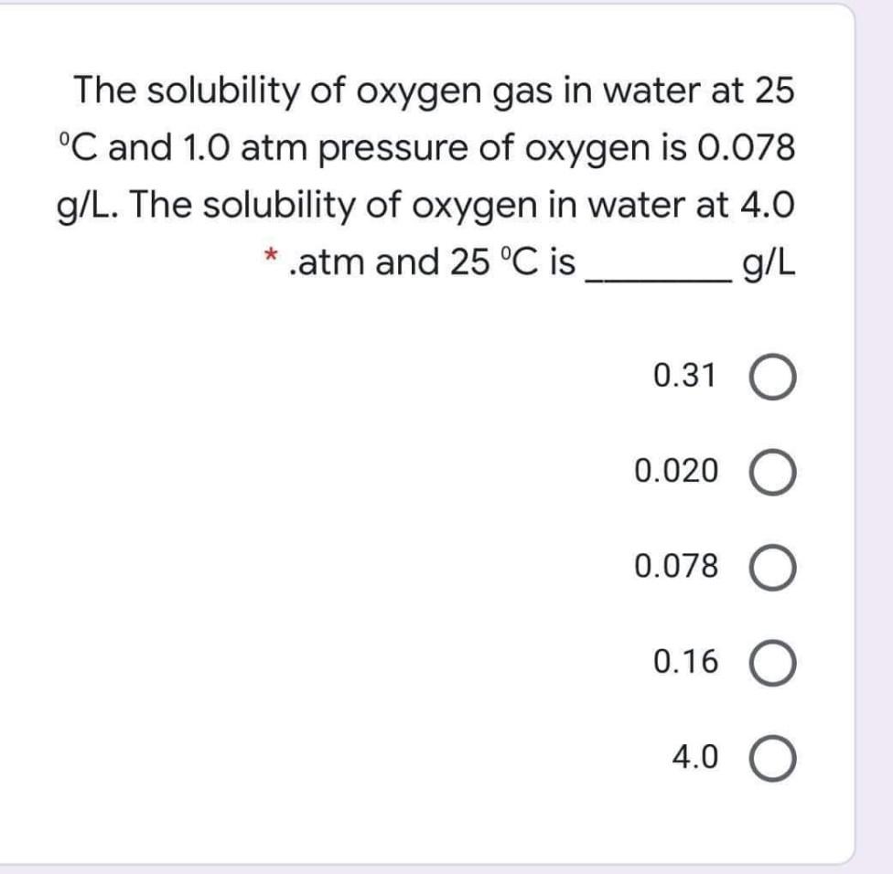The height and width of the screenshot is (874, 893).
Task: Click the 0.078 answer label text
Action: coord(674,567)
